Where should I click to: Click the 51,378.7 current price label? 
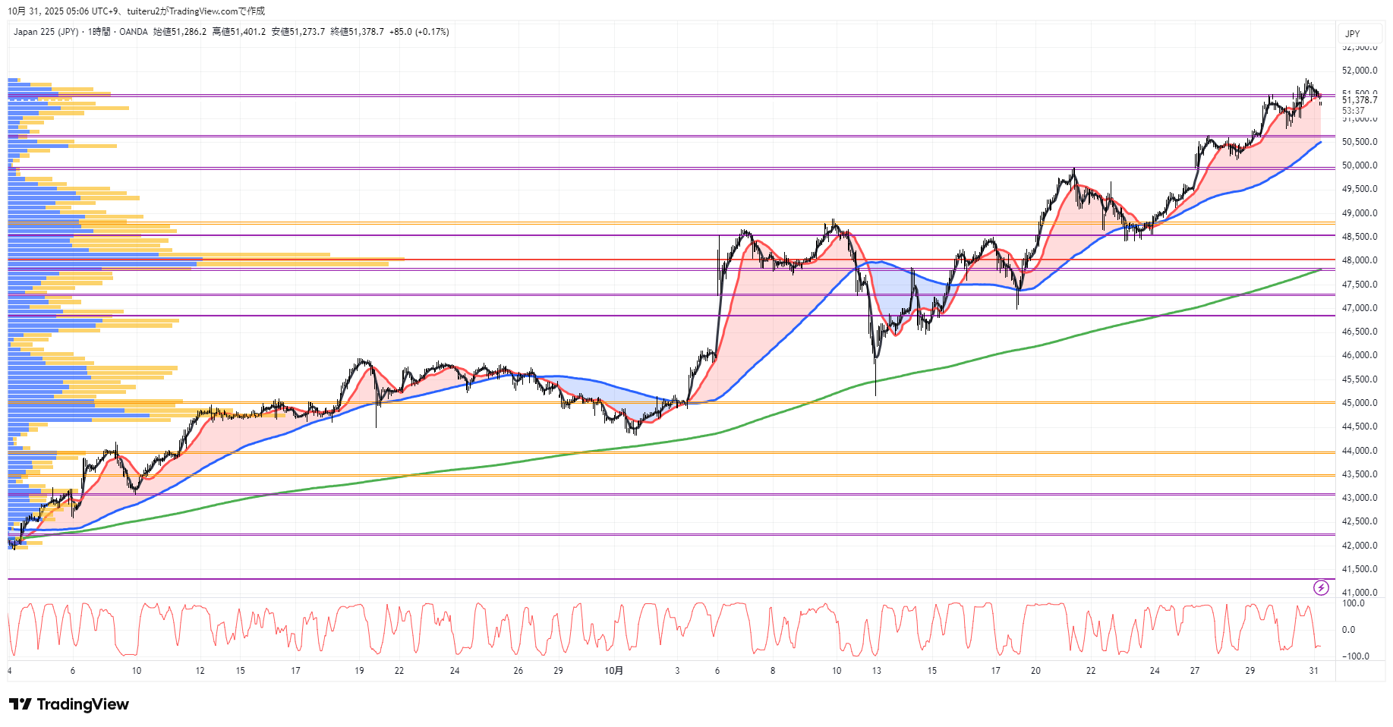tap(1359, 100)
